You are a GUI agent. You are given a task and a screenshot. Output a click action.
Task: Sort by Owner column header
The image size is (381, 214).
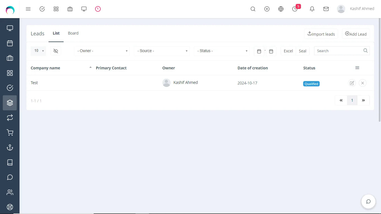pos(169,68)
